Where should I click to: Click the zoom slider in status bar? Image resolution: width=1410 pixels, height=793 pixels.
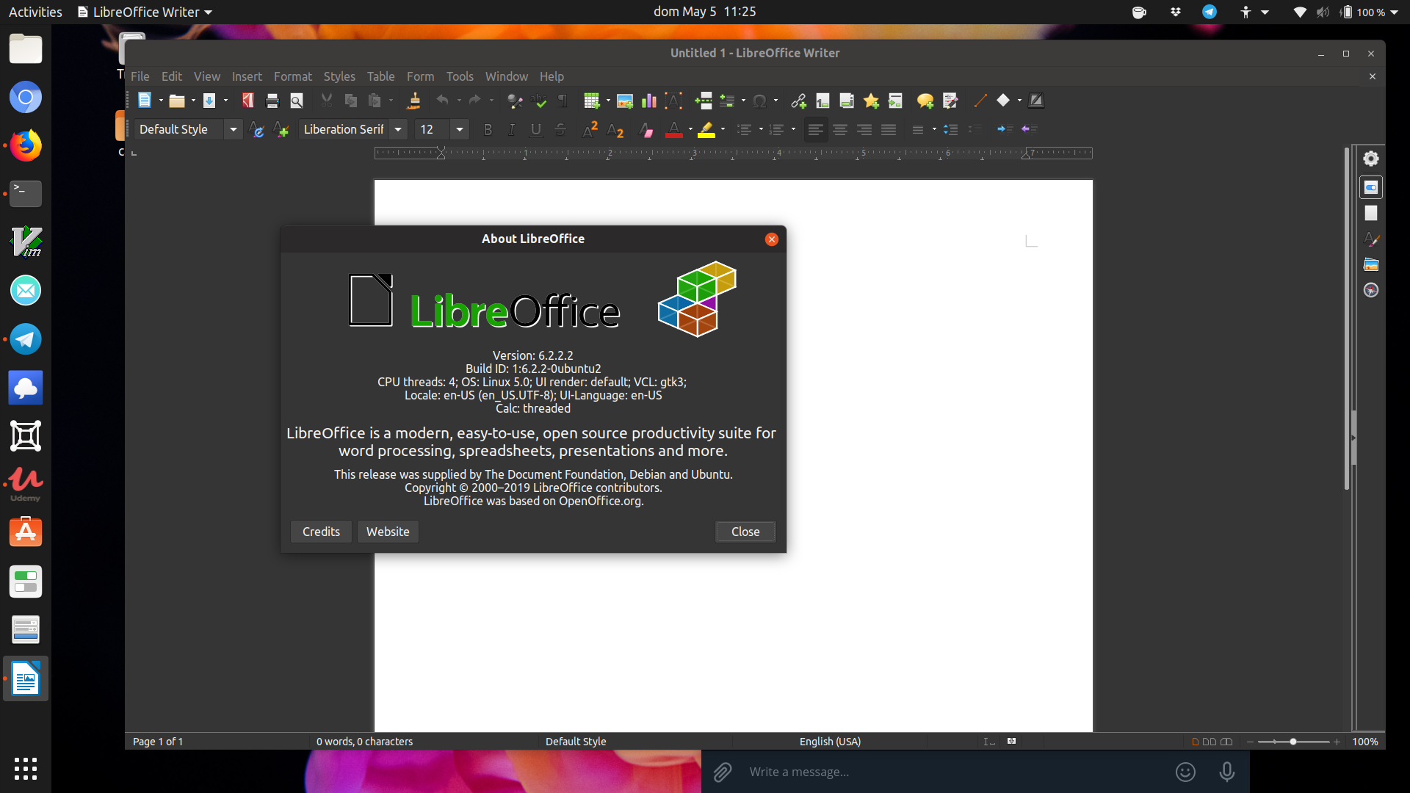[1293, 742]
